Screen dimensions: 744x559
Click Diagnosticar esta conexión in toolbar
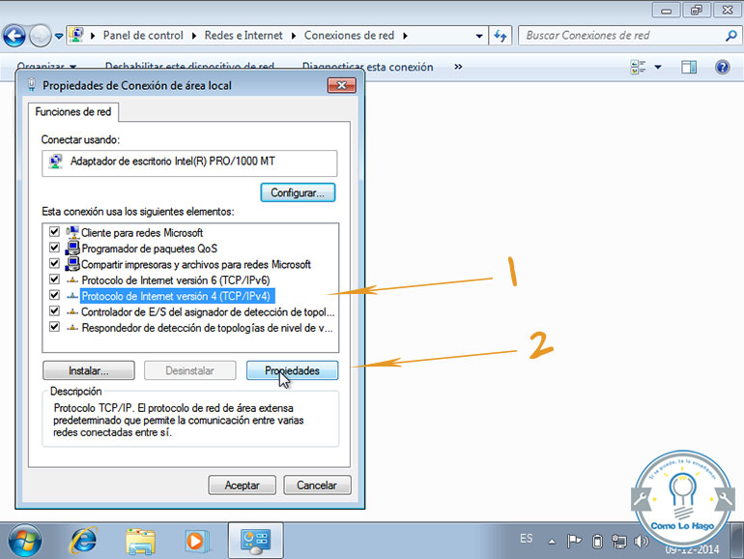(x=367, y=68)
